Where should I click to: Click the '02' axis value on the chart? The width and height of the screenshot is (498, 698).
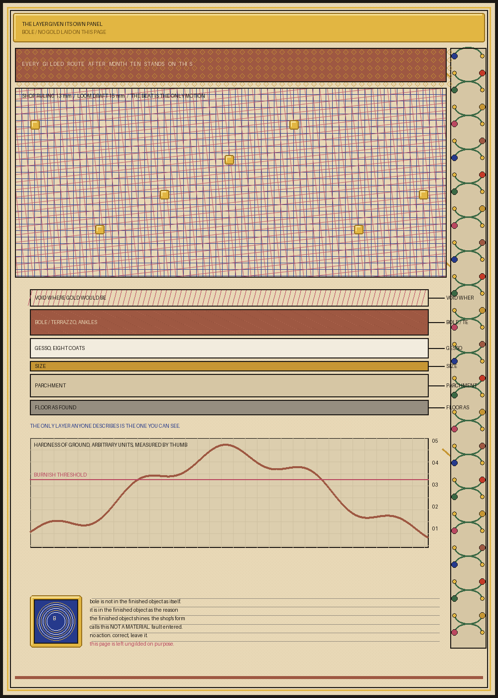point(435,507)
